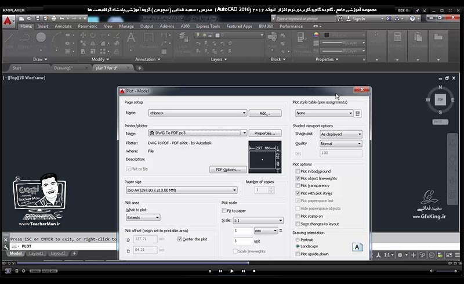This screenshot has width=464, height=284.
Task: Enable Fit to paper checkbox
Action: point(224,211)
